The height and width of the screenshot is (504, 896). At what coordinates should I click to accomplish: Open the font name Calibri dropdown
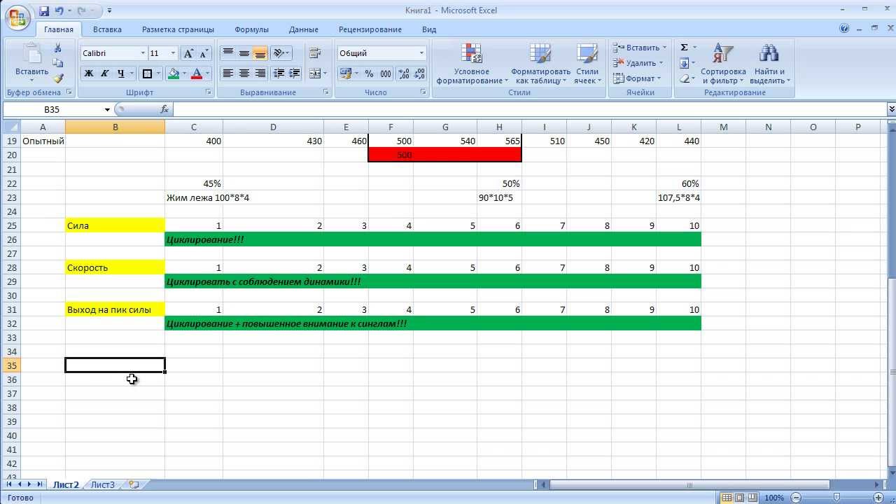pos(143,53)
